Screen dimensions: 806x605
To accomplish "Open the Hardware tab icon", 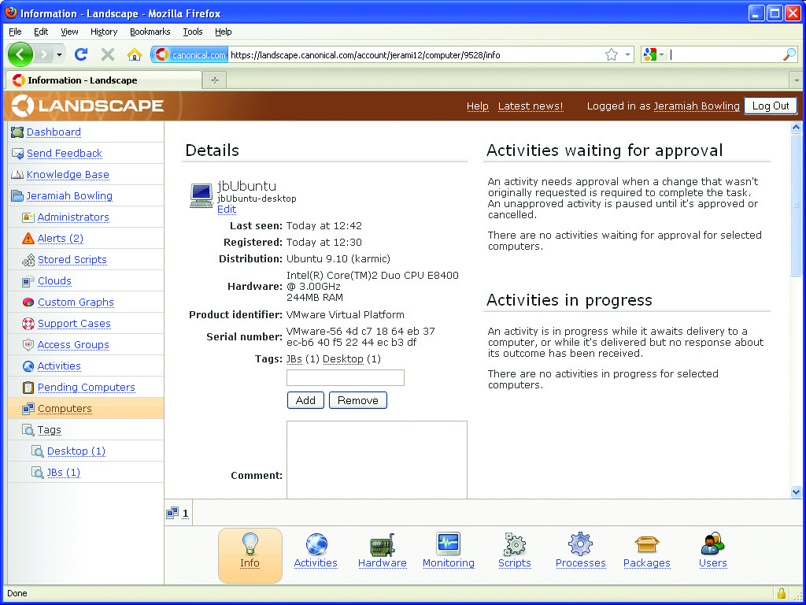I will click(x=382, y=545).
